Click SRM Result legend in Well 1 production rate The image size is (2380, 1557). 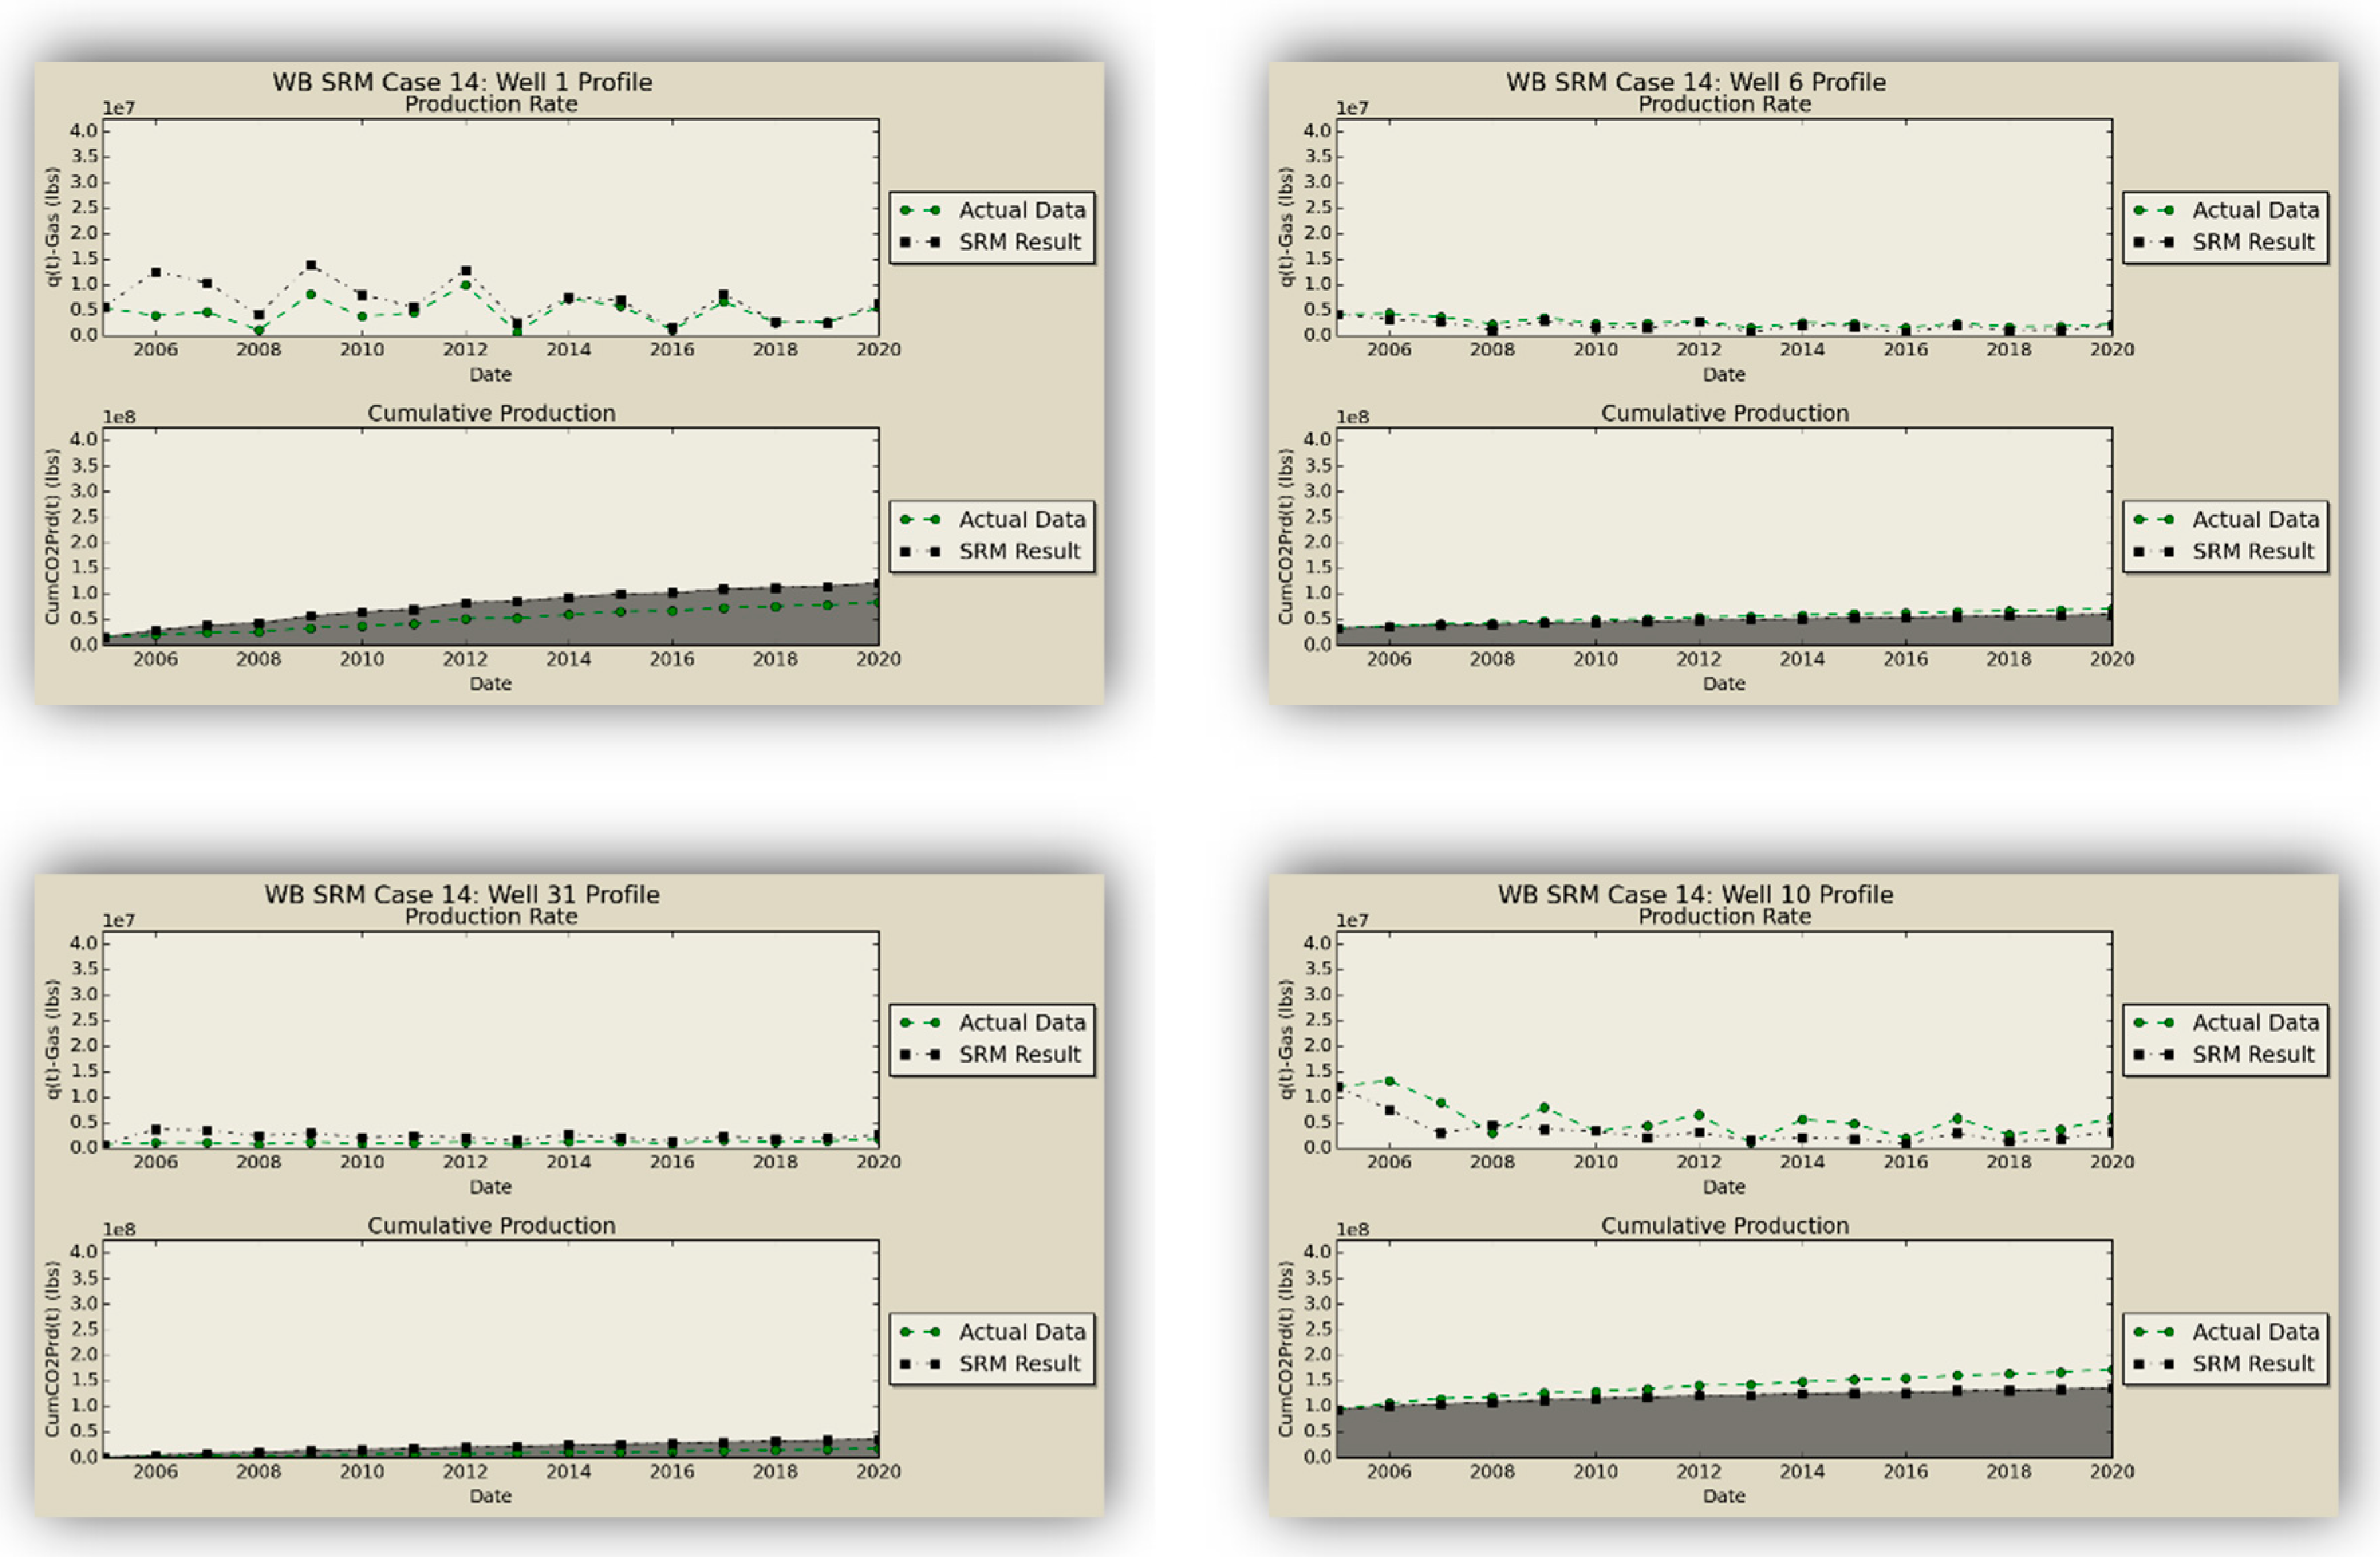1019,242
